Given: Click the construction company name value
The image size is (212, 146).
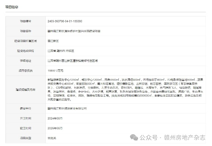Looking at the screenshot, I should (67, 108).
